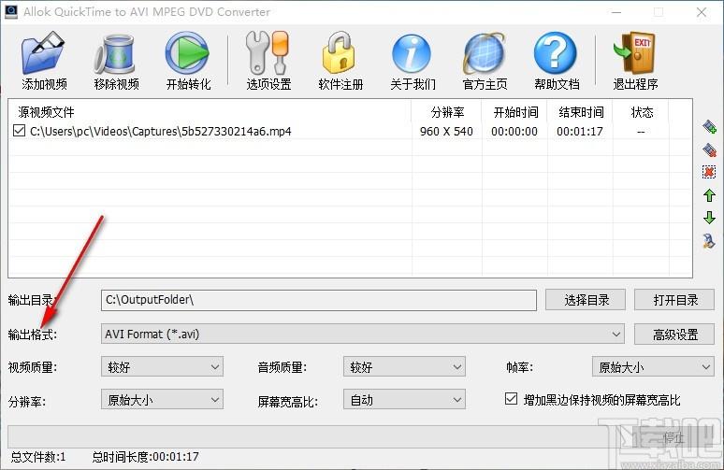Click the 高级设置 button
This screenshot has width=724, height=470.
674,335
